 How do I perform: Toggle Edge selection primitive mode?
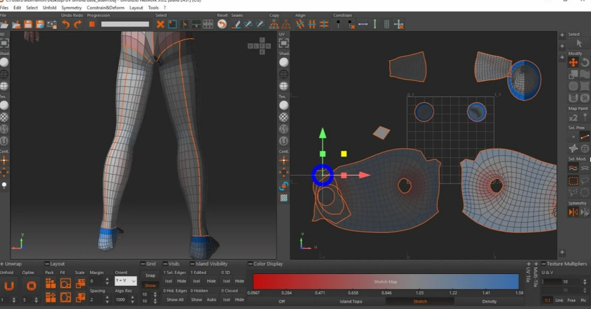pyautogui.click(x=585, y=137)
